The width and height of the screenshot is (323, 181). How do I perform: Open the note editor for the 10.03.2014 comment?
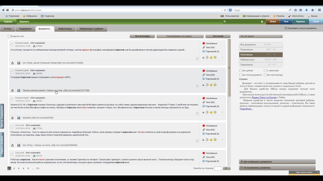coord(207,112)
